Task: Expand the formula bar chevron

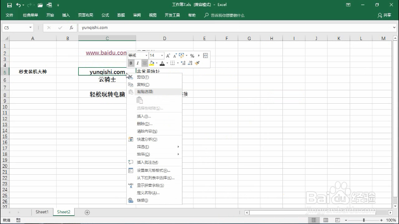Action: [394, 28]
